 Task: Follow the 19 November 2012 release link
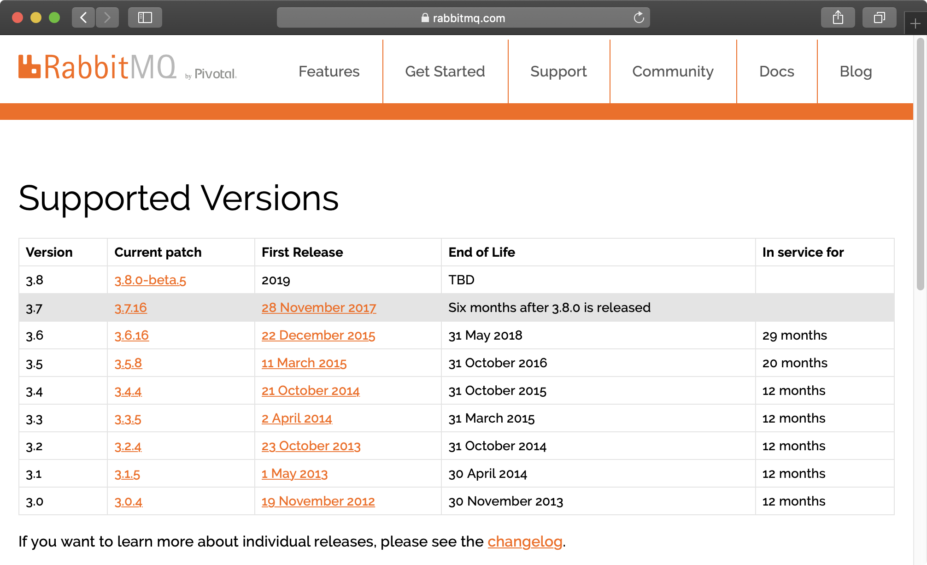(318, 501)
